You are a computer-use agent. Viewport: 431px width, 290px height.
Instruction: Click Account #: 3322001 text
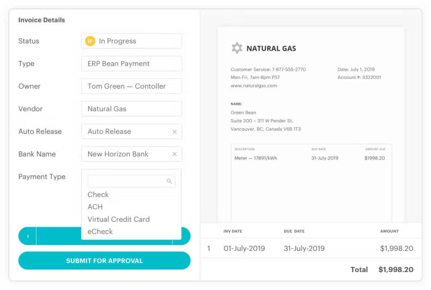pyautogui.click(x=359, y=78)
